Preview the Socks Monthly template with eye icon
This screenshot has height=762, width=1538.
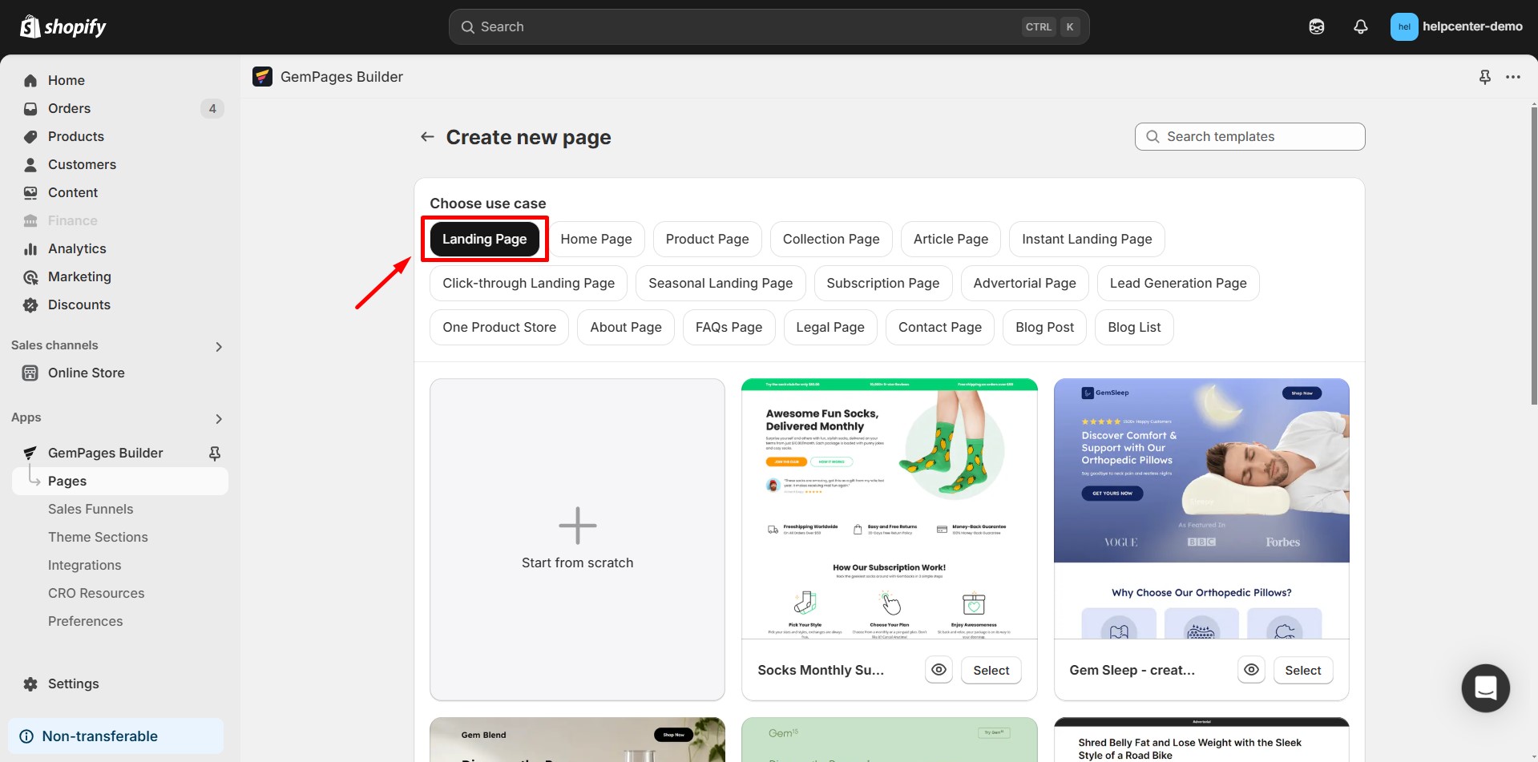click(x=939, y=670)
